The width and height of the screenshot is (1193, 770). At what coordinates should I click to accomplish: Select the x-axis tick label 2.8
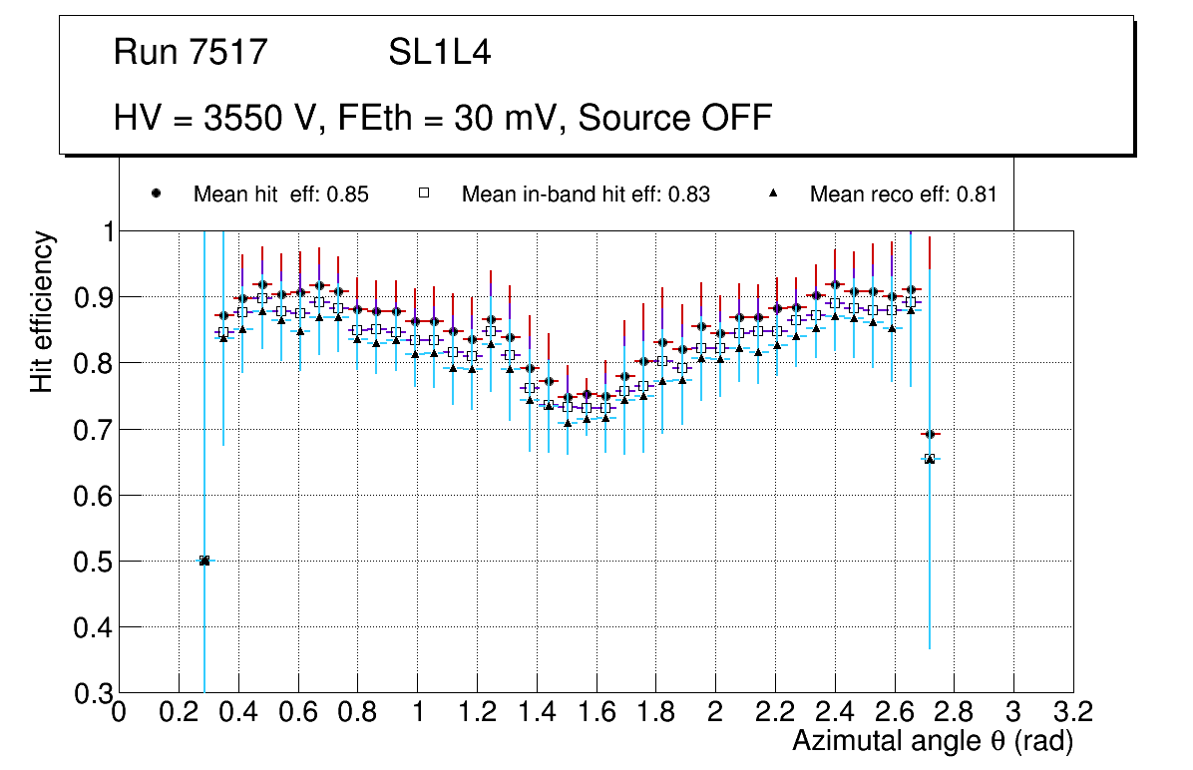click(x=954, y=712)
